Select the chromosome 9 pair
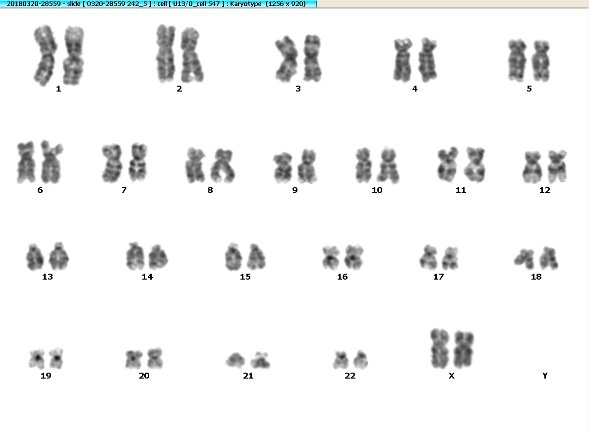 pos(295,166)
